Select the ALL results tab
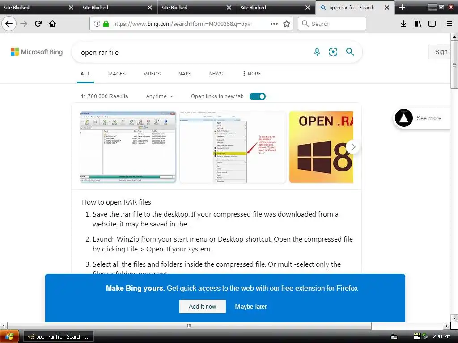The image size is (458, 343). pyautogui.click(x=85, y=74)
